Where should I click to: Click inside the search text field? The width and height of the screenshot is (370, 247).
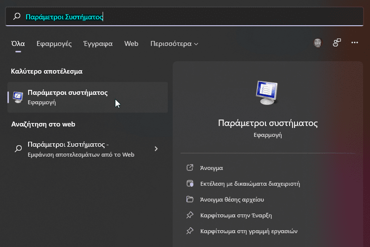click(185, 16)
